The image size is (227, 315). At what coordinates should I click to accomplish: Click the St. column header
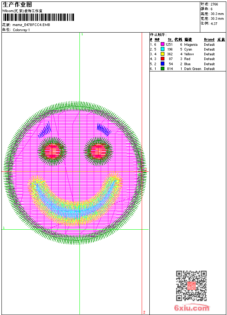tap(170, 40)
